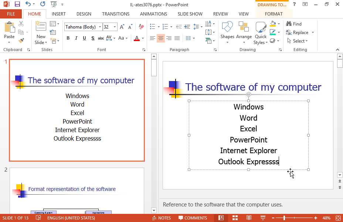Screen dimensions: 343x222
Task: Convert text to SmartArt
Action: tap(210, 41)
